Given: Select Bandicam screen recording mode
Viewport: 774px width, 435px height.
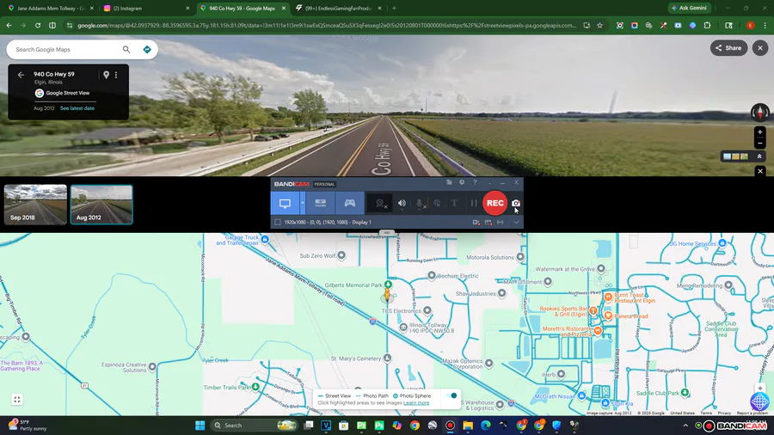Looking at the screenshot, I should [285, 203].
